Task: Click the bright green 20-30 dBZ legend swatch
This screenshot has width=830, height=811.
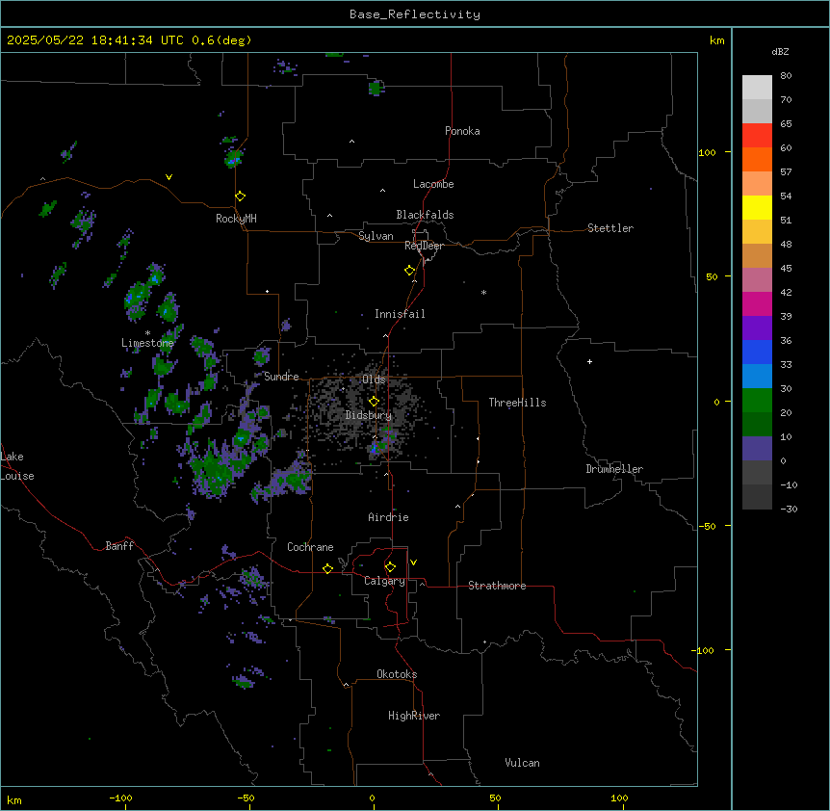Action: click(x=757, y=401)
